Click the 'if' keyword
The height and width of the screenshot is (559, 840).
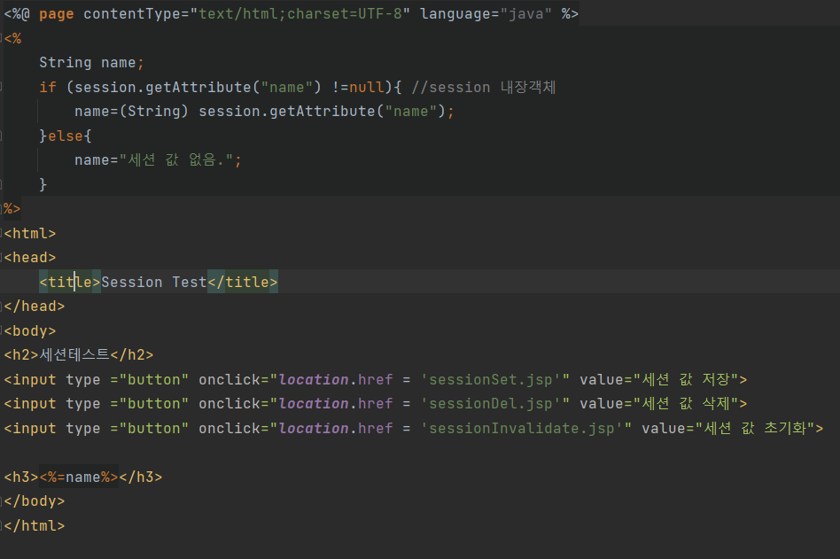48,87
